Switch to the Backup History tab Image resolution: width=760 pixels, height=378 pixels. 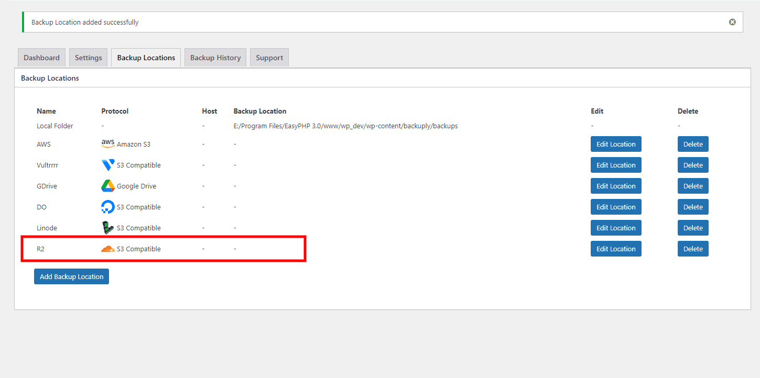(215, 57)
